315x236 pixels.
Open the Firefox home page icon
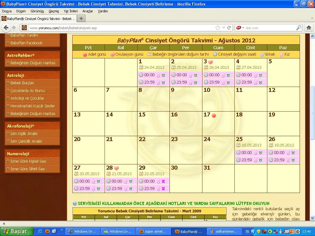[309, 28]
